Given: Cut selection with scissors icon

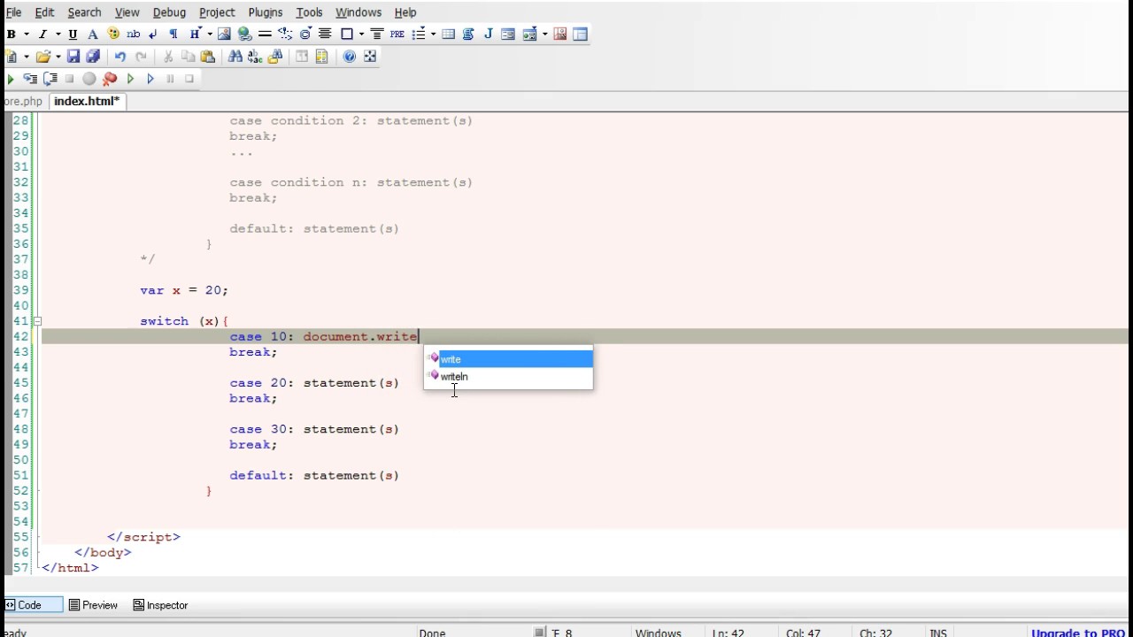Looking at the screenshot, I should 167,57.
